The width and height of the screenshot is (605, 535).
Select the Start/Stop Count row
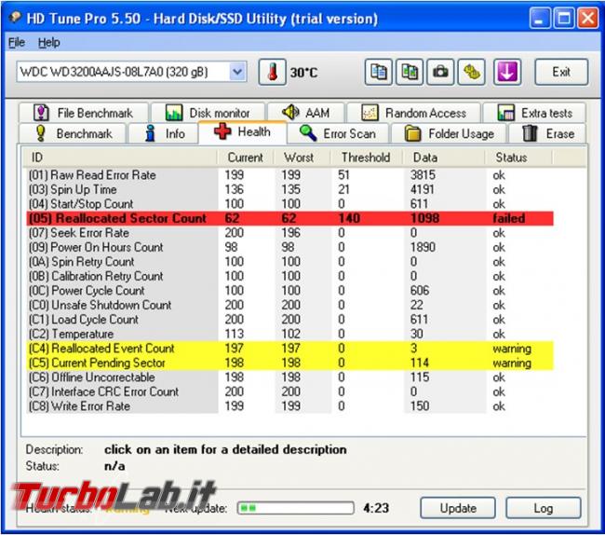(290, 204)
